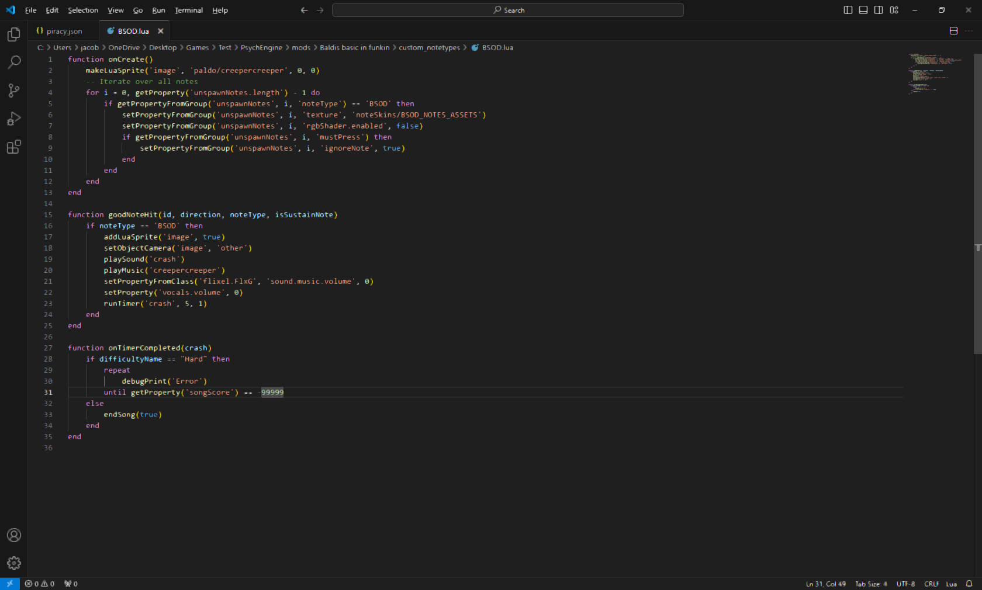Open editor More Actions ellipsis
The width and height of the screenshot is (982, 590).
(969, 31)
